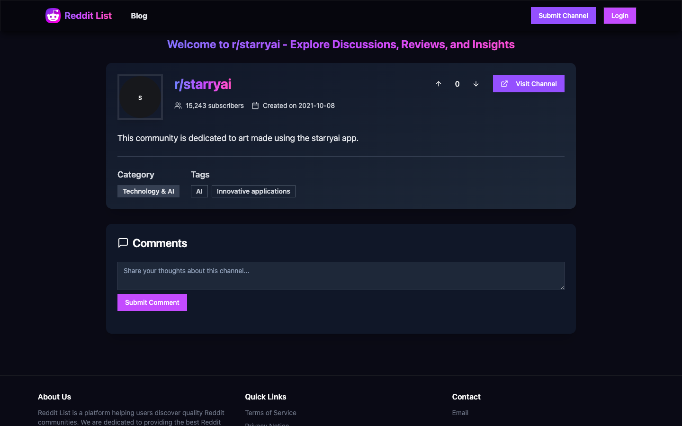Select the Innovative applications tag
The image size is (682, 426).
point(253,191)
